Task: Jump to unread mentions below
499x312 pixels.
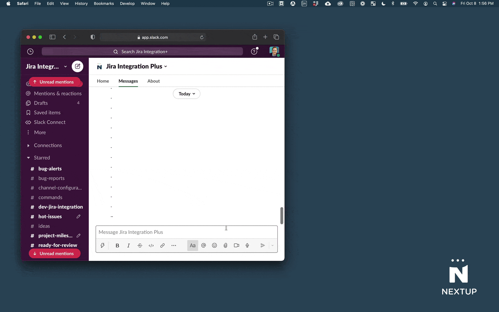Action: pyautogui.click(x=55, y=253)
